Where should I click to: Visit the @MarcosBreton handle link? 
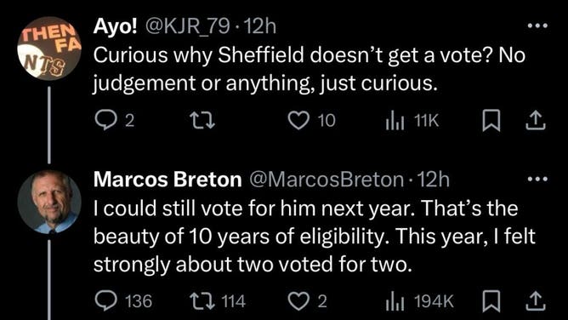[x=326, y=180]
